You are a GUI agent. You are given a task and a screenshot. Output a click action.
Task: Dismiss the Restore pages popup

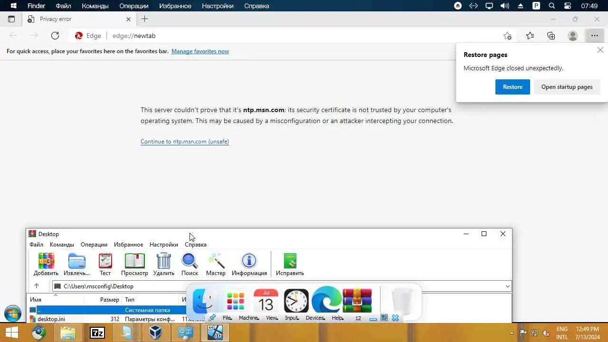(x=600, y=50)
